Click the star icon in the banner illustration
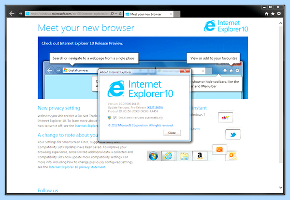Image resolution: width=290 pixels, height=200 pixels. [231, 70]
